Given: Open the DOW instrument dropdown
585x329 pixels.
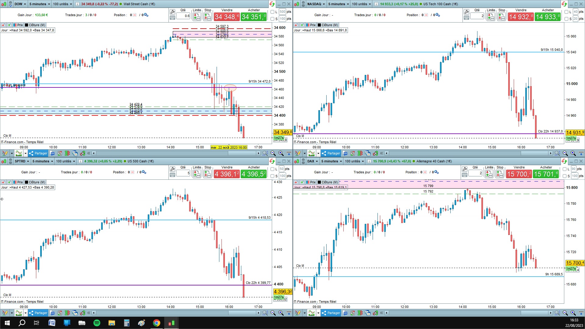Looking at the screenshot, I should point(21,4).
